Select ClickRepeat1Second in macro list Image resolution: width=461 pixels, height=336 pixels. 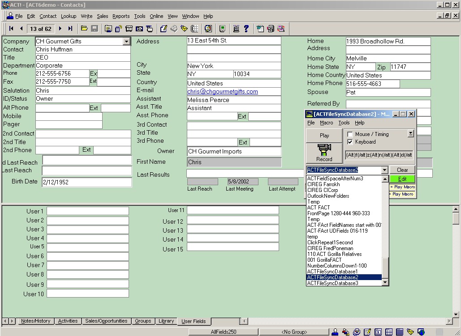[344, 242]
